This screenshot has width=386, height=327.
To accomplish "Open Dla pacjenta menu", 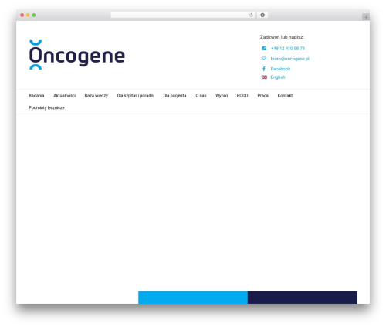I will 174,96.
